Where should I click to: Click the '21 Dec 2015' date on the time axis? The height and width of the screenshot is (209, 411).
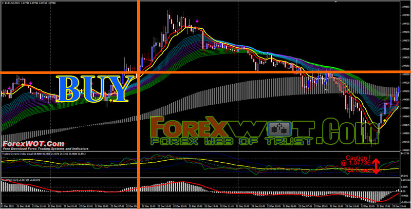click(x=7, y=205)
